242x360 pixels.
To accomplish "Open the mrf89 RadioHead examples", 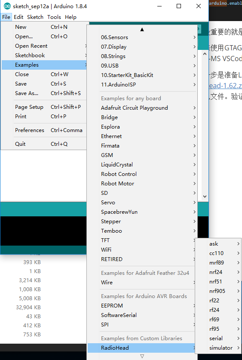I will [x=218, y=262].
